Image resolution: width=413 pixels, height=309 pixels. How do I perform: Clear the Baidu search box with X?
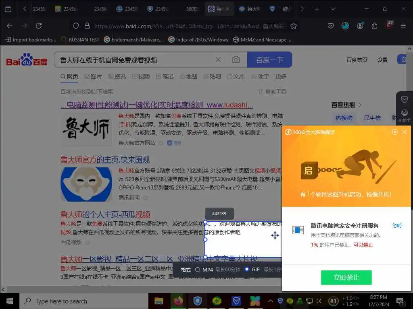pyautogui.click(x=218, y=60)
